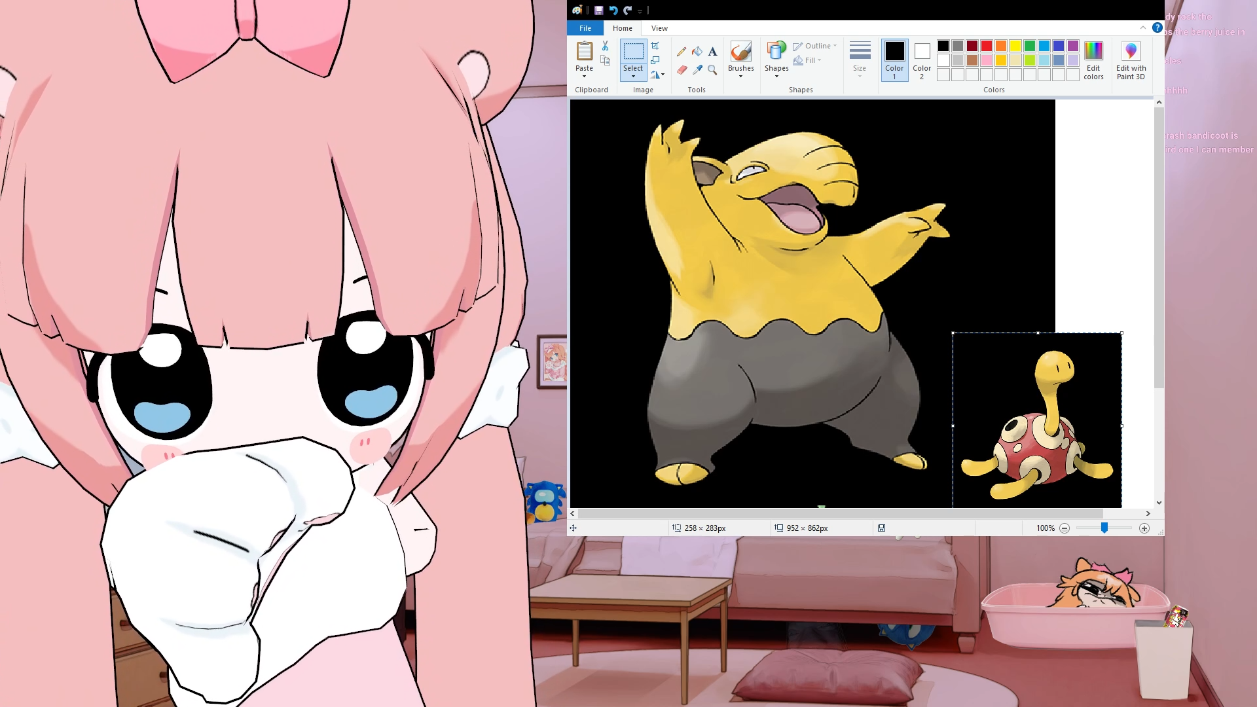Activate the Text tool
Screen dimensions: 1257x707
click(x=713, y=51)
